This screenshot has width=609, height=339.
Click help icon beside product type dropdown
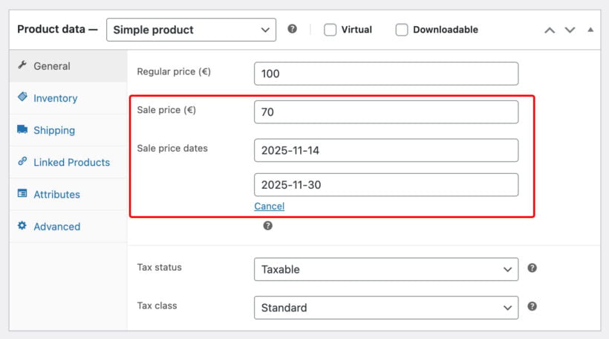coord(292,29)
